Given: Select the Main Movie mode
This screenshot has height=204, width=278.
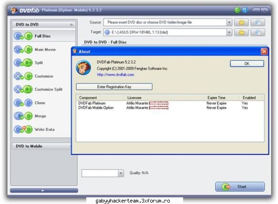Looking at the screenshot, I should [44, 49].
